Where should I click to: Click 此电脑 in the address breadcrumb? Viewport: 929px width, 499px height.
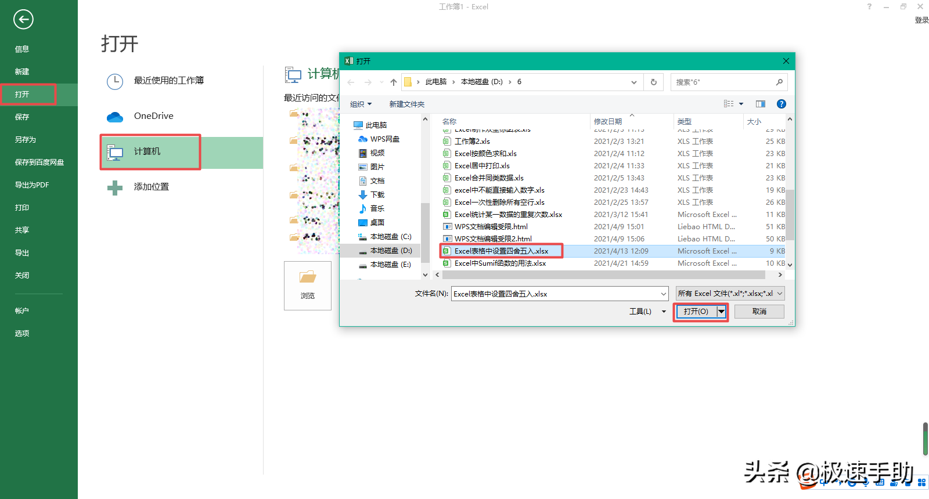(x=436, y=82)
